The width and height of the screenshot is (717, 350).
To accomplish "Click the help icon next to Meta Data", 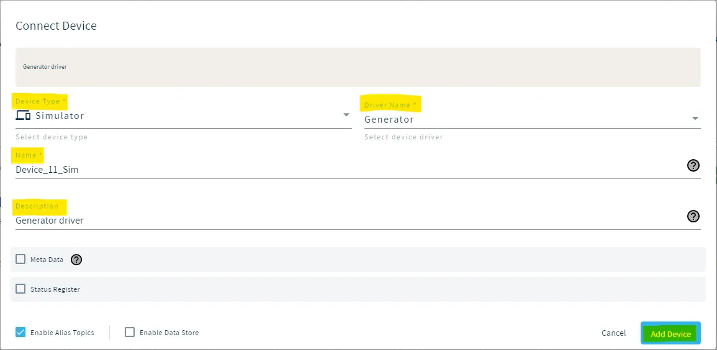I will pos(76,260).
